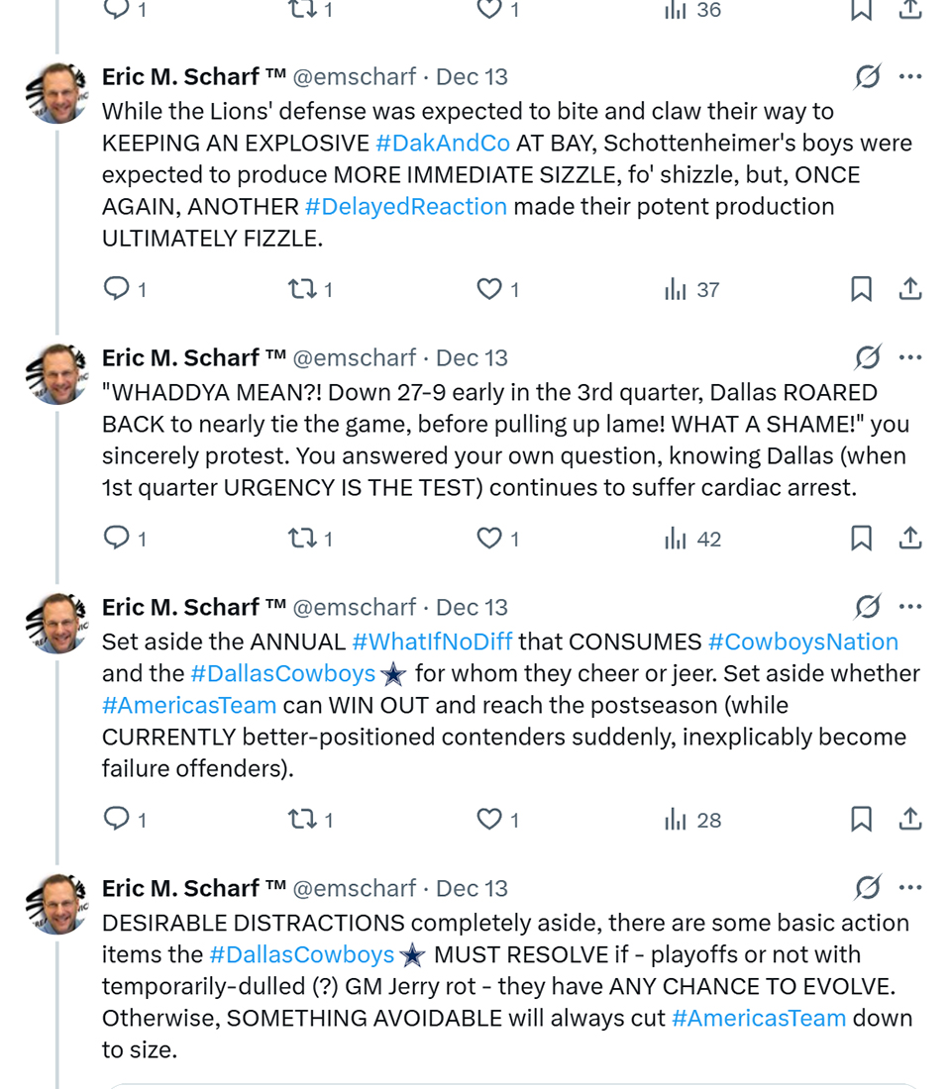Share the "Set aside the ANNUAL" tweet
Screen dimensions: 951x1089
909,820
